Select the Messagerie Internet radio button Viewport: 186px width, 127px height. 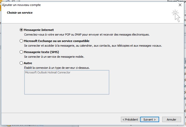(21, 30)
